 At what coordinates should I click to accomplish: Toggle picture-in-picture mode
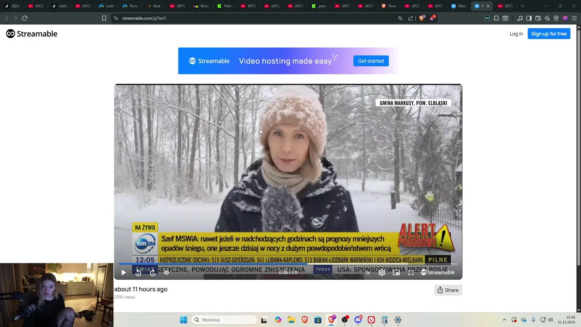pos(396,272)
